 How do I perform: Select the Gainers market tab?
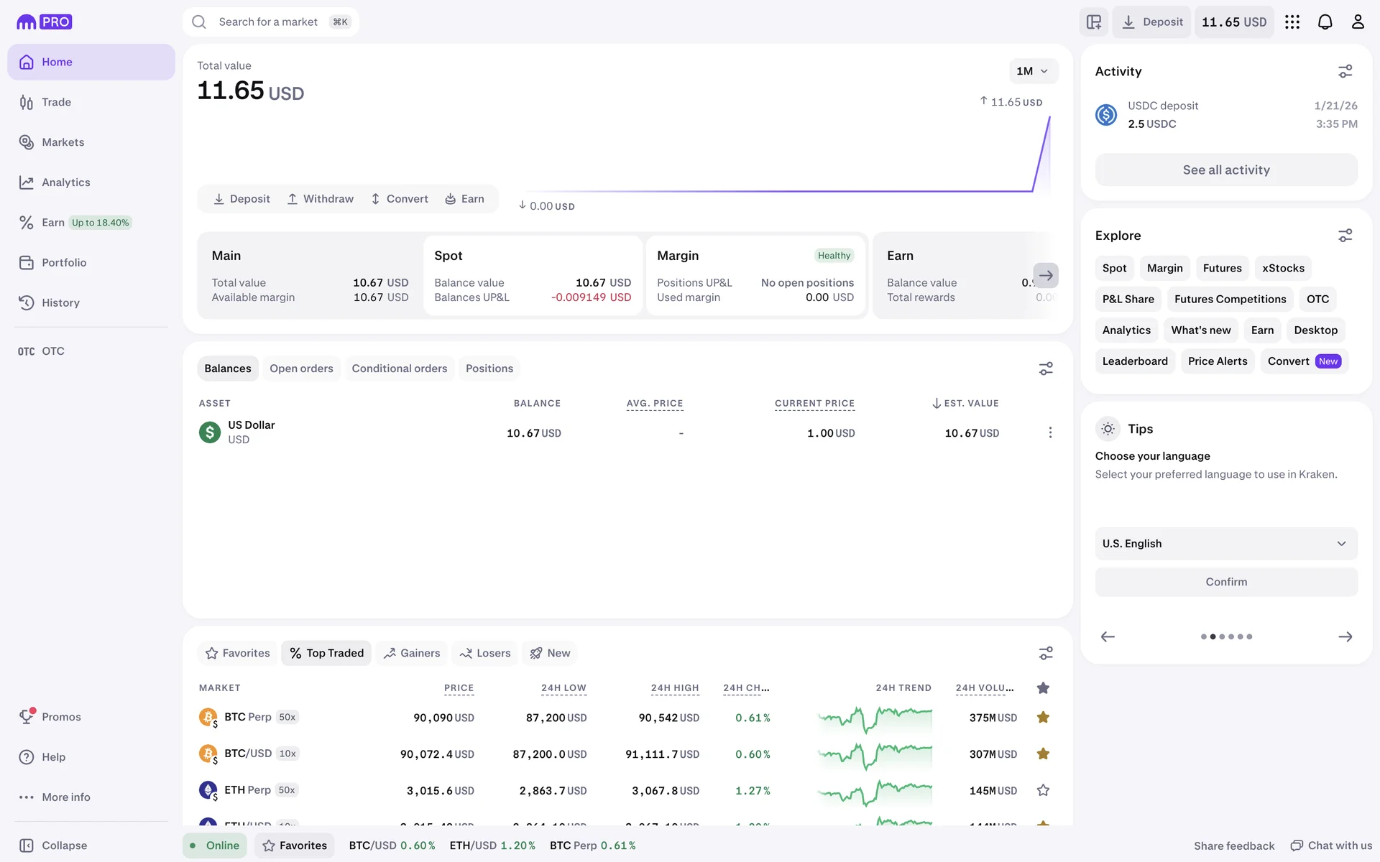(412, 653)
